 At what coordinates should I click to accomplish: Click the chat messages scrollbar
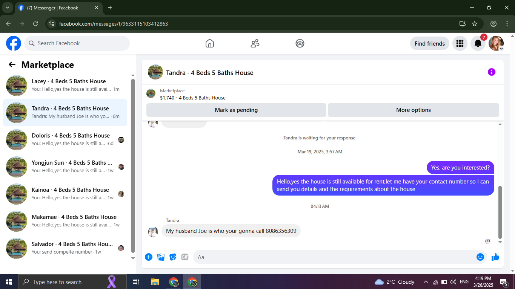click(500, 212)
